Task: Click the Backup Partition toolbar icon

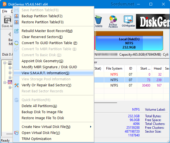Action: pos(113,19)
